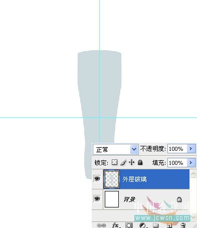Click the create new layer icon
Screen dimensions: 197x228
coord(169,225)
